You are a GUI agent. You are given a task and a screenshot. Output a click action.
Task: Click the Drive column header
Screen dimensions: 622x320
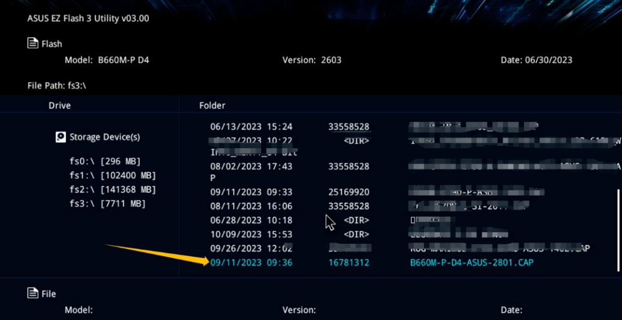tap(59, 106)
